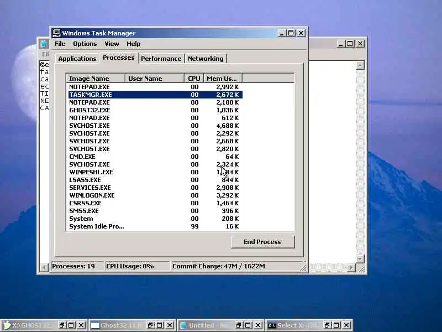Image resolution: width=442 pixels, height=332 pixels.
Task: Select the NOTEPAD.EXE row using 2,180 K
Action: (x=155, y=102)
